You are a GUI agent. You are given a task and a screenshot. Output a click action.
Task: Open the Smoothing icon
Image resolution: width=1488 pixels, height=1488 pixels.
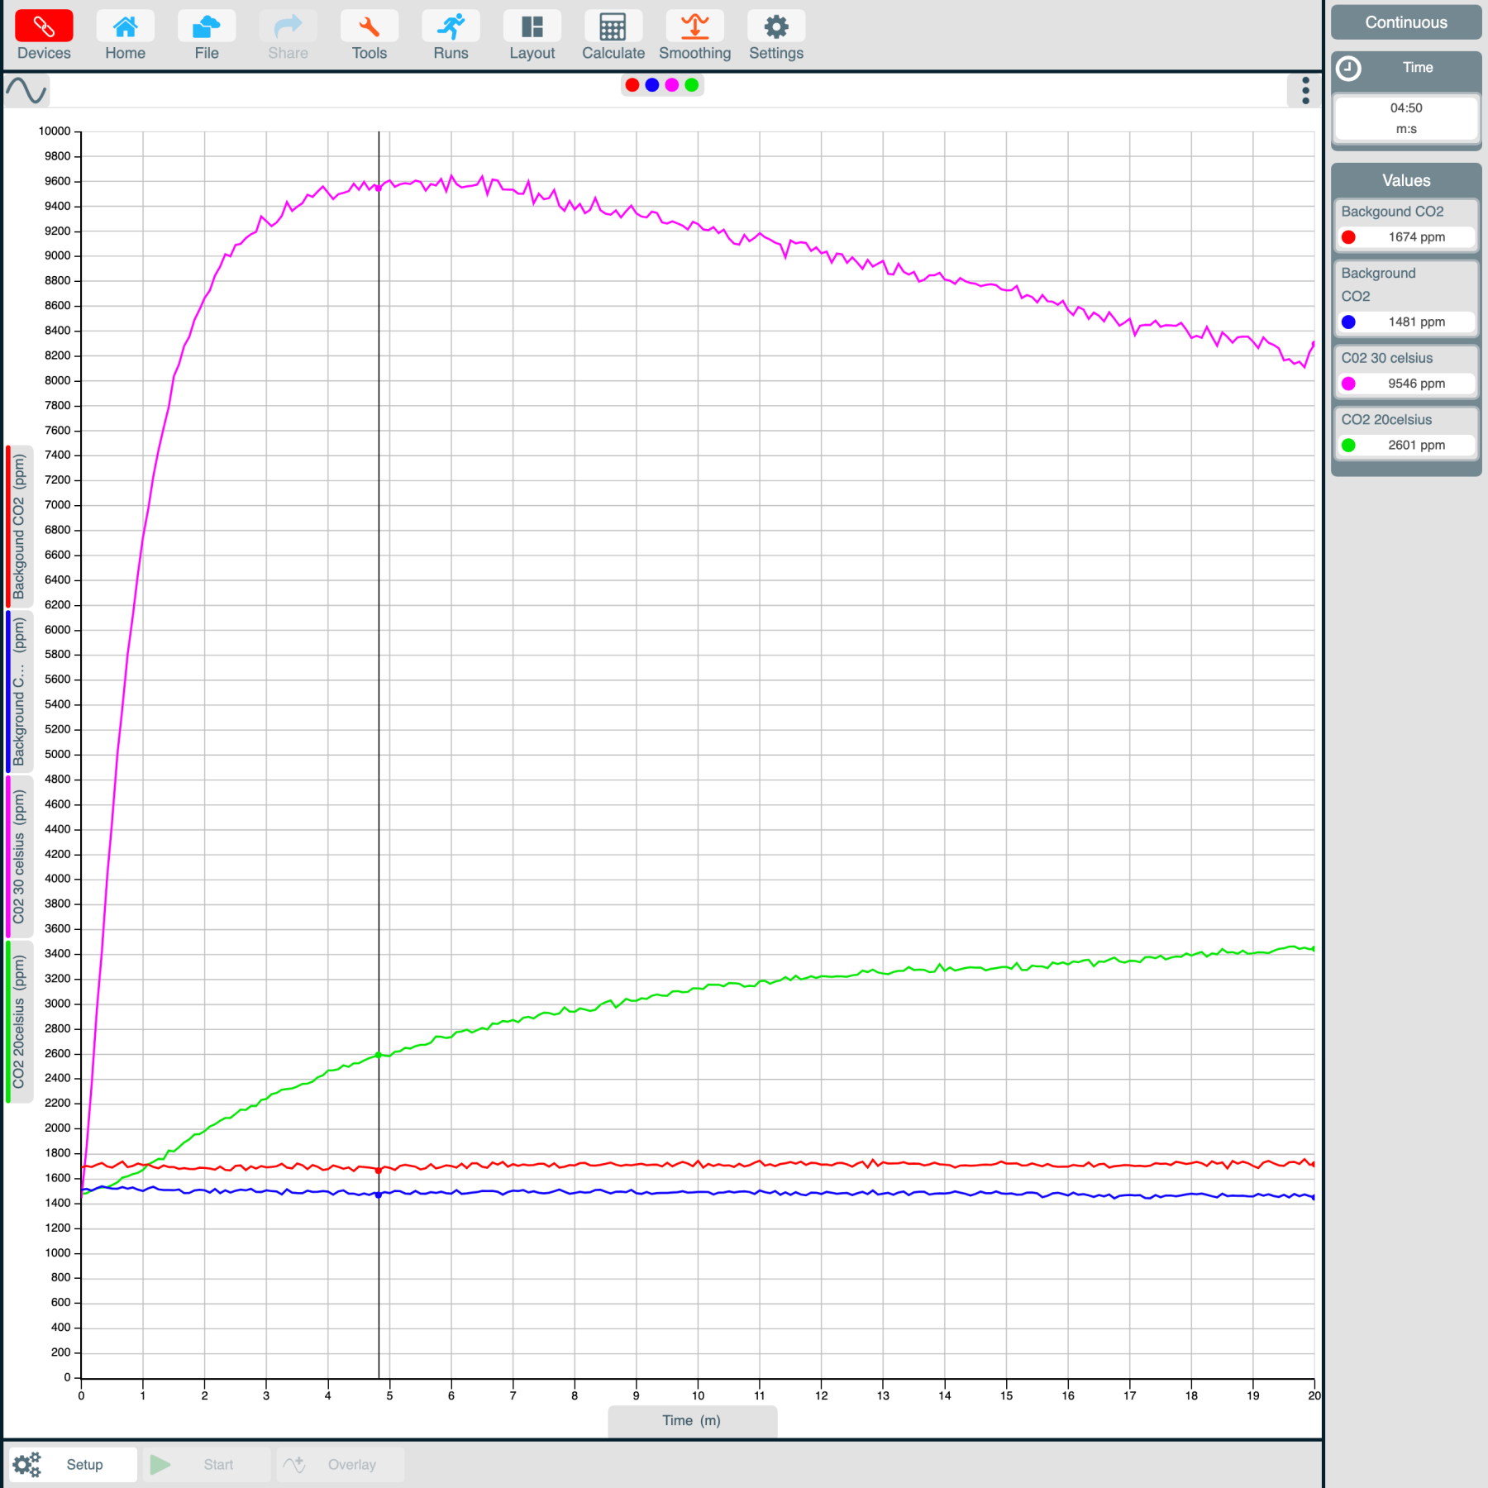[x=694, y=26]
